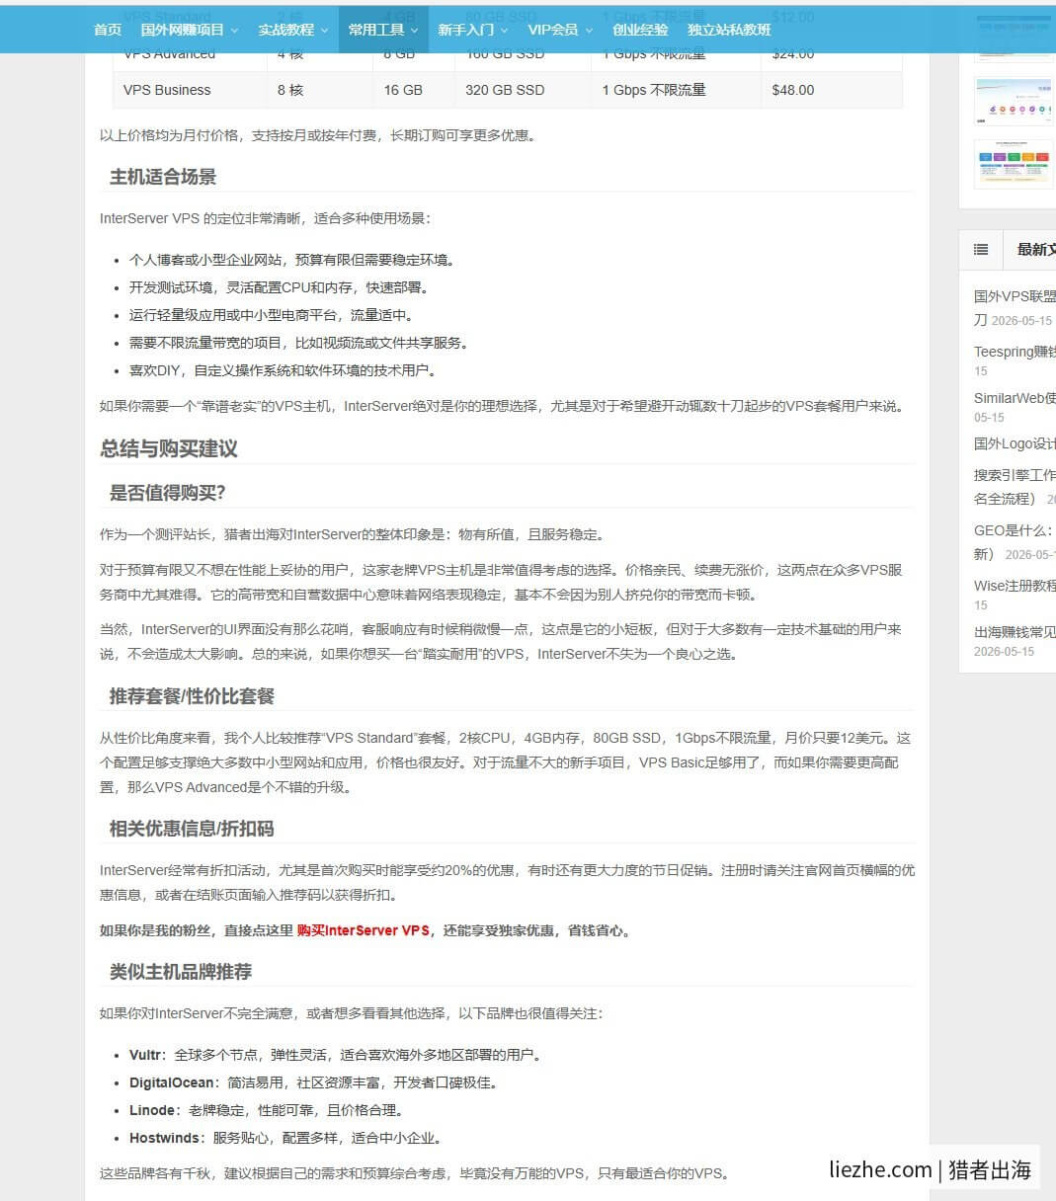This screenshot has width=1056, height=1201.
Task: Click the 是否值得购买? heading
Action: point(168,493)
